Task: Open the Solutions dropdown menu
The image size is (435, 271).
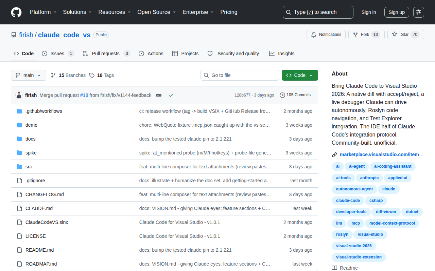Action: [77, 12]
